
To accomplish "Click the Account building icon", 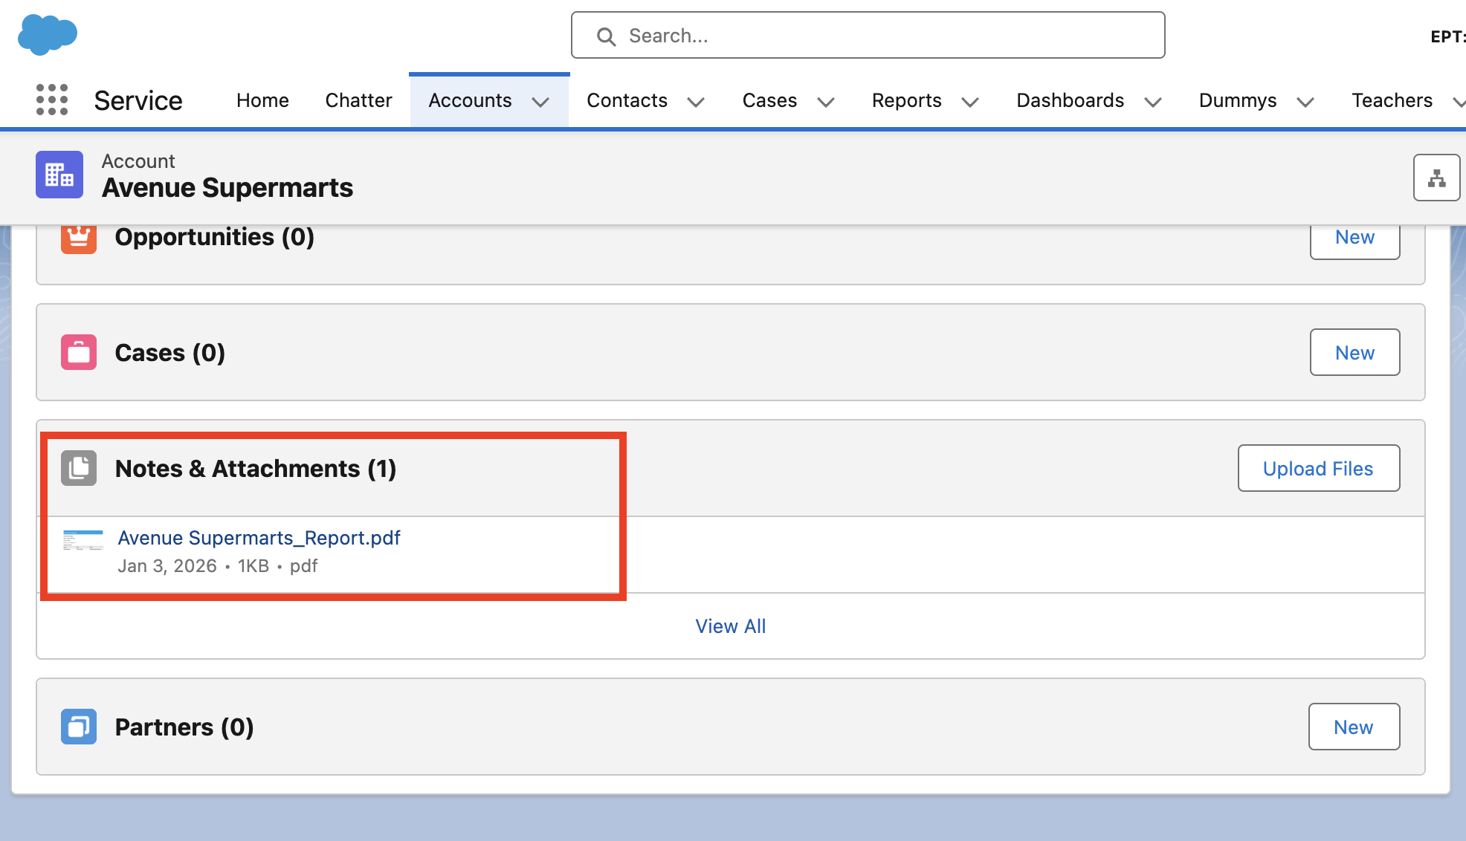I will (x=59, y=175).
